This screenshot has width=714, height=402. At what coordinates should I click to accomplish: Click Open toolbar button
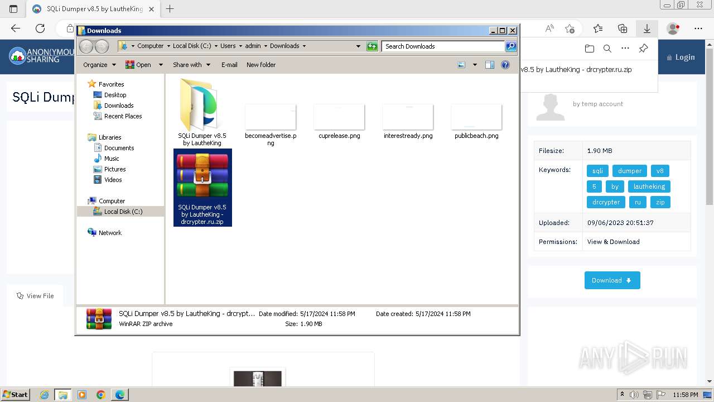click(x=138, y=65)
